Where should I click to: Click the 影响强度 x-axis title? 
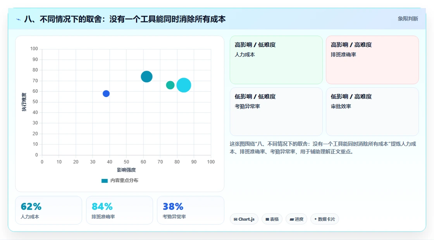(x=126, y=170)
